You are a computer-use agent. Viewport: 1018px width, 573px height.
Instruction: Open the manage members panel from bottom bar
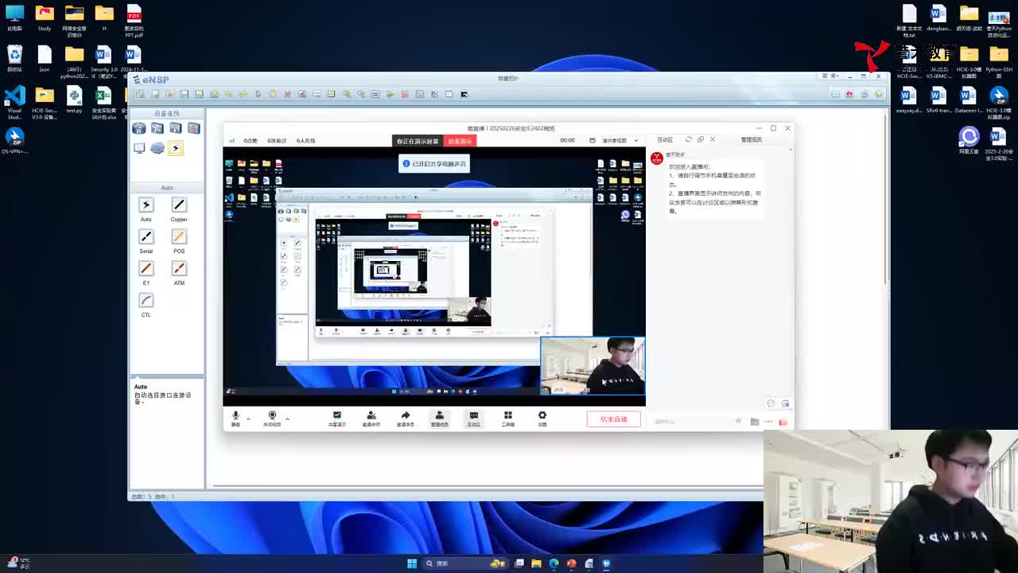point(440,418)
